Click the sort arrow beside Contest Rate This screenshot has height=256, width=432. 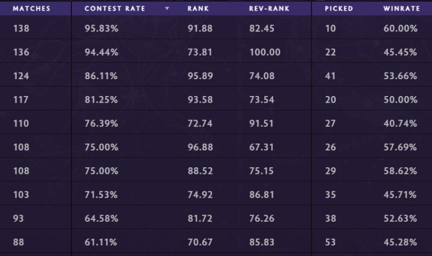[167, 9]
